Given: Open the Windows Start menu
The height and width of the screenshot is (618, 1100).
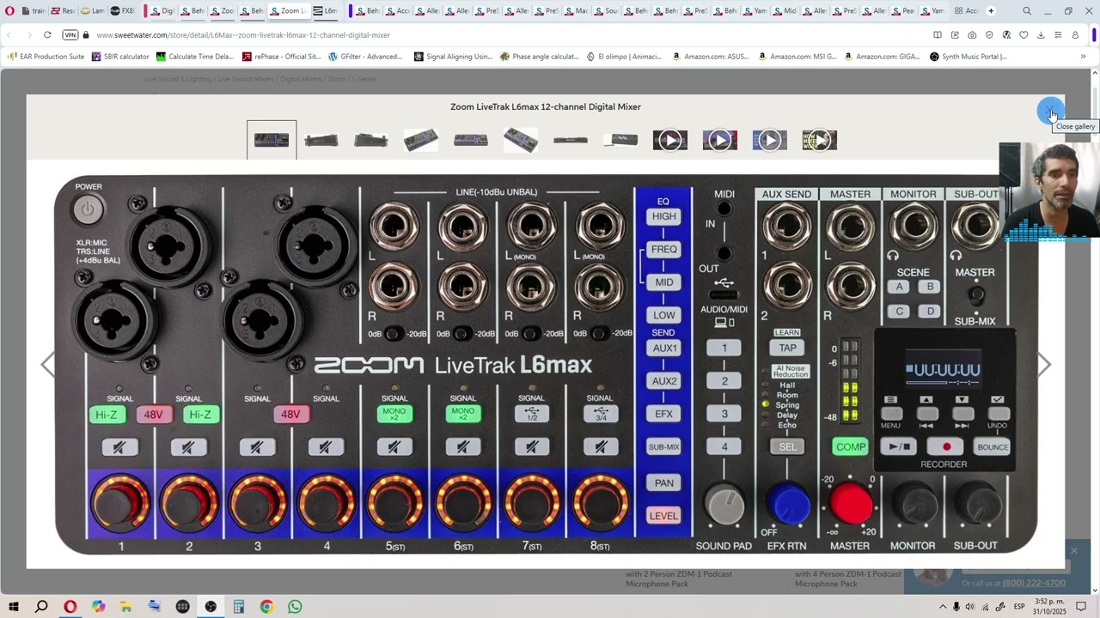Looking at the screenshot, I should (13, 607).
